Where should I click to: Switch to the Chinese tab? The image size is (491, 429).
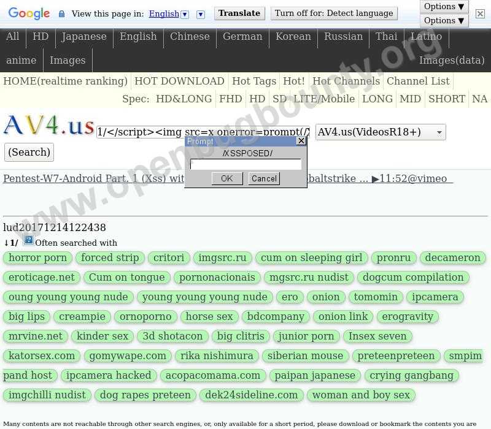[190, 37]
